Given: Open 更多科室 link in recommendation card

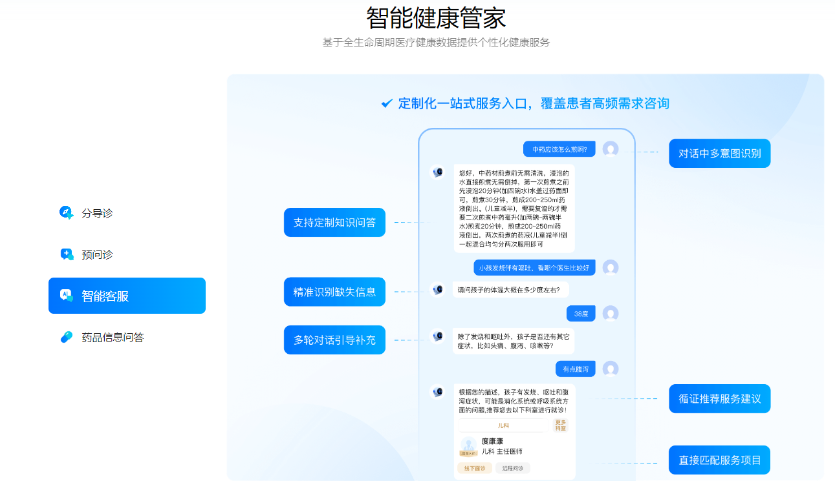Looking at the screenshot, I should pyautogui.click(x=560, y=425).
